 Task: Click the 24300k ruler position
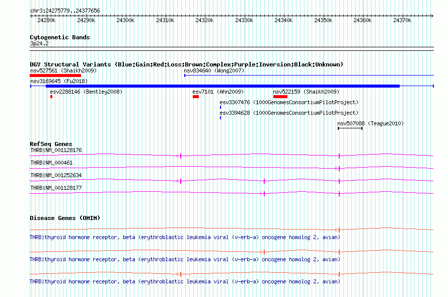point(125,20)
